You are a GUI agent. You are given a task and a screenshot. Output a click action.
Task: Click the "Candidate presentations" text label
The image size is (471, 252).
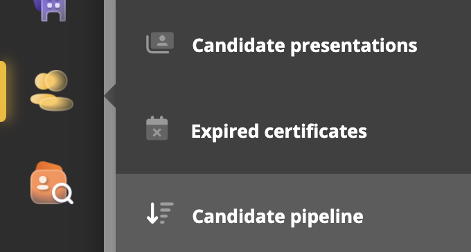[305, 46]
